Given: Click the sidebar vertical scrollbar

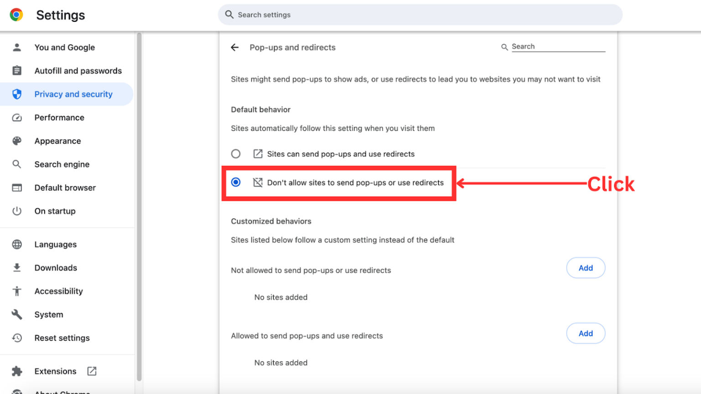Looking at the screenshot, I should coord(139,206).
